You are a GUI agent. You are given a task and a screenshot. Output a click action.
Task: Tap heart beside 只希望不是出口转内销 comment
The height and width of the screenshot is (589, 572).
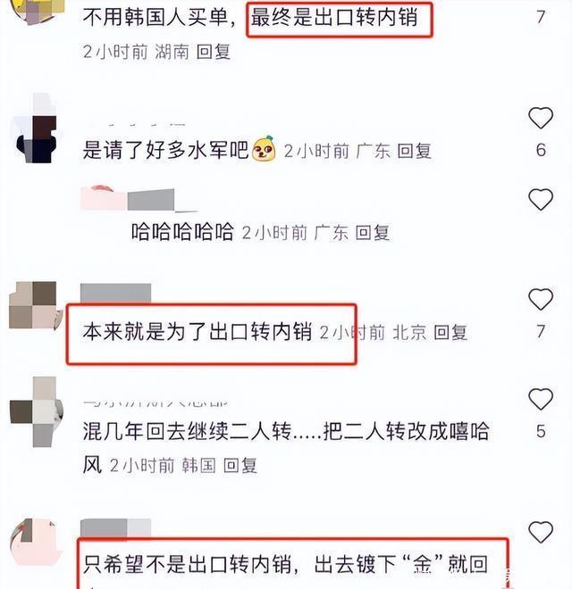coord(541,532)
